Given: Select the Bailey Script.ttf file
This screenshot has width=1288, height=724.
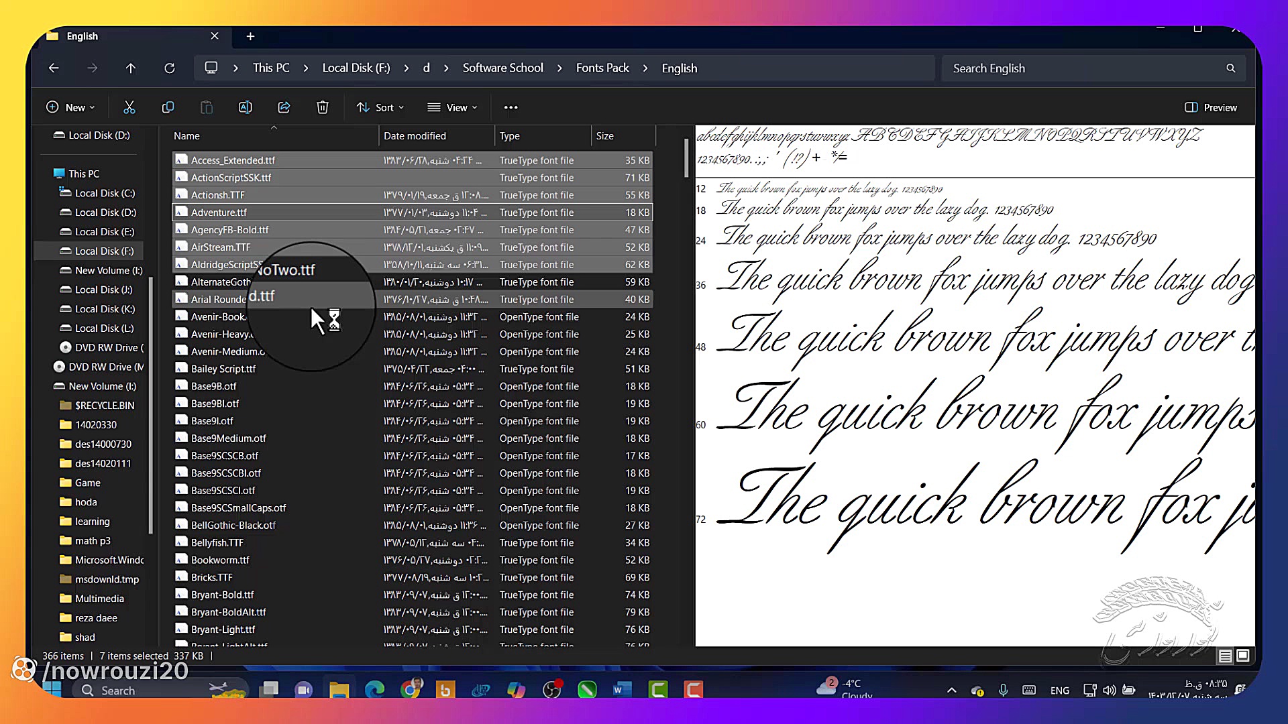Looking at the screenshot, I should (413, 369).
